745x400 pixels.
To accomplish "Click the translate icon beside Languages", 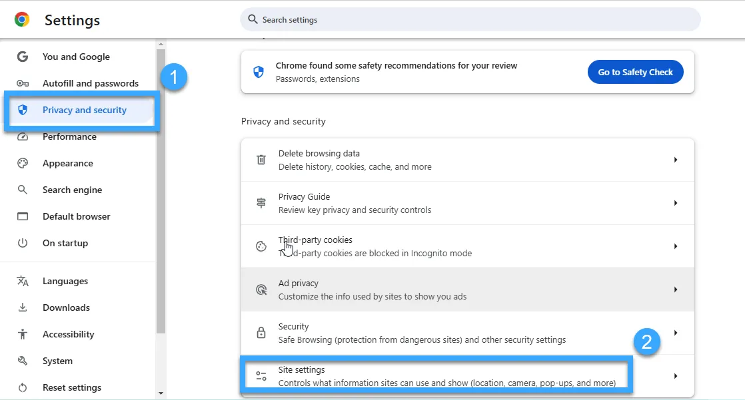I will 23,281.
